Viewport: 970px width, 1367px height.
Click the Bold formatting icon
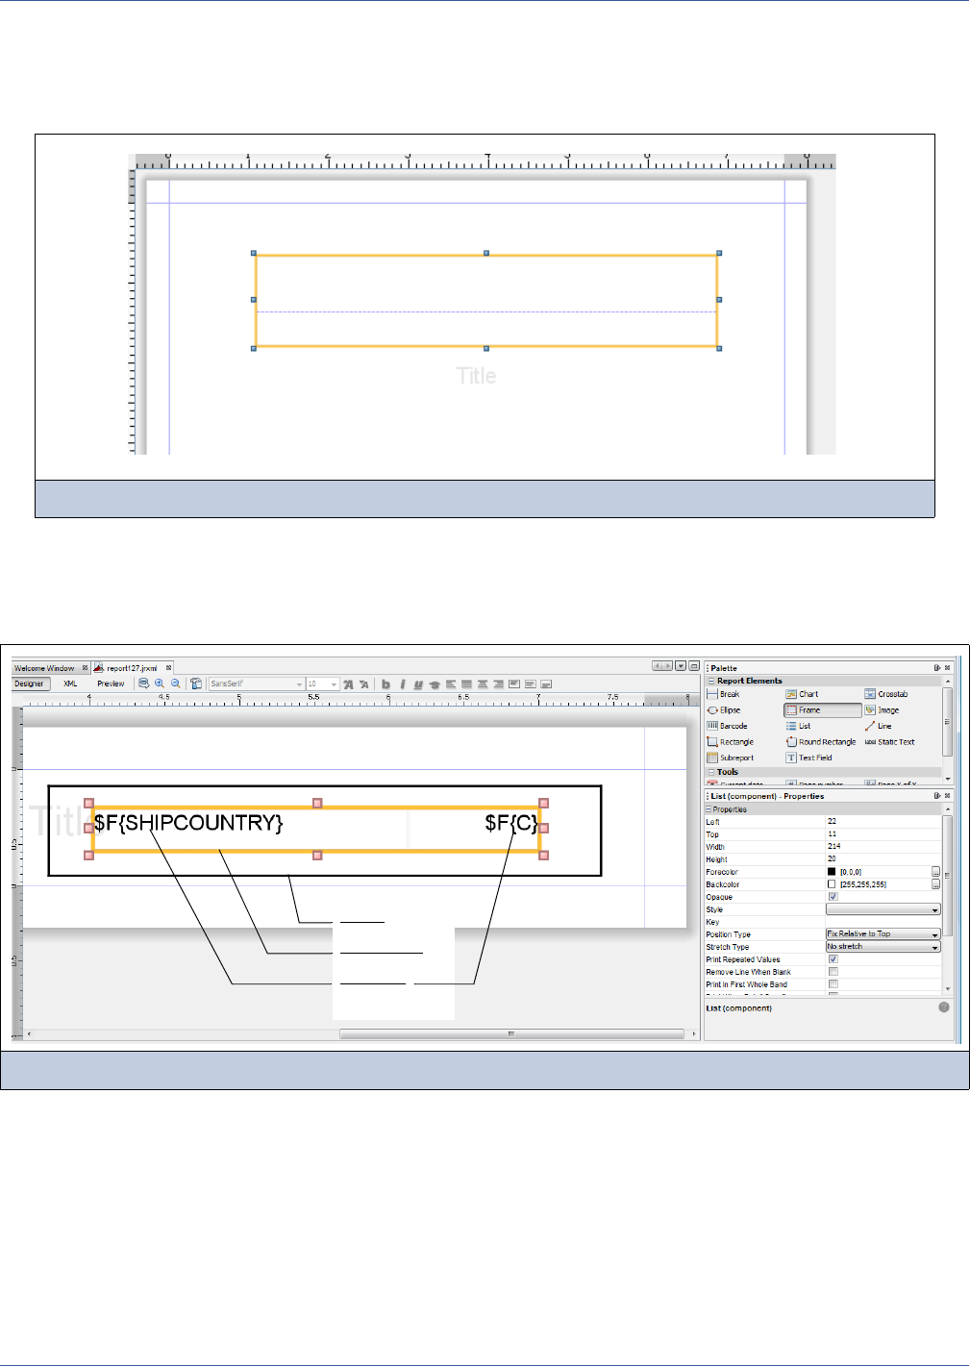coord(386,684)
